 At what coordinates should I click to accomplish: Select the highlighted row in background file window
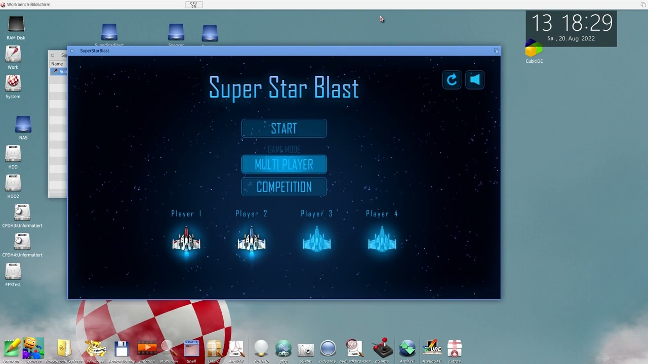(x=59, y=71)
